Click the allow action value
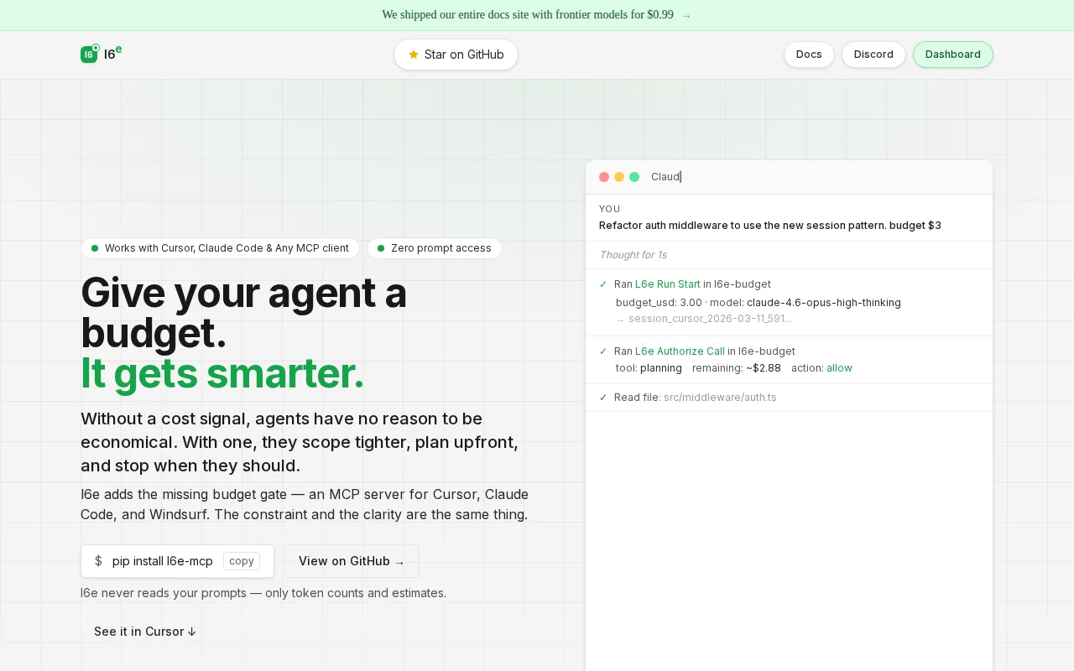This screenshot has width=1074, height=671. pos(839,368)
